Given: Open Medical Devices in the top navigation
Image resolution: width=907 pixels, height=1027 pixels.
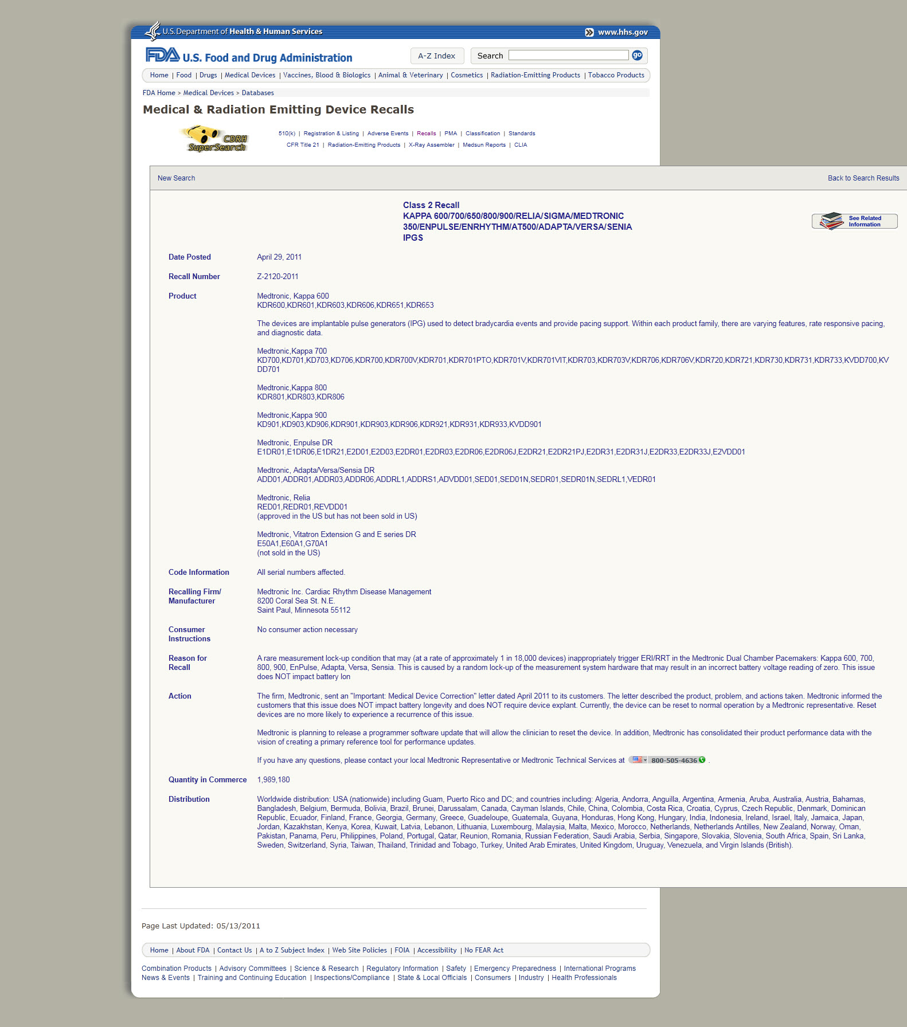Looking at the screenshot, I should click(250, 75).
